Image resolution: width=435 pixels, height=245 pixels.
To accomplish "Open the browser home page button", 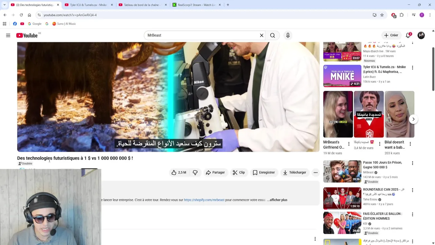I will (29, 15).
